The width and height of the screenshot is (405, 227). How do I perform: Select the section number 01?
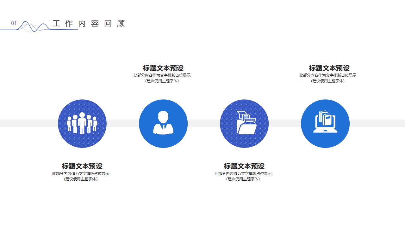[x=14, y=23]
